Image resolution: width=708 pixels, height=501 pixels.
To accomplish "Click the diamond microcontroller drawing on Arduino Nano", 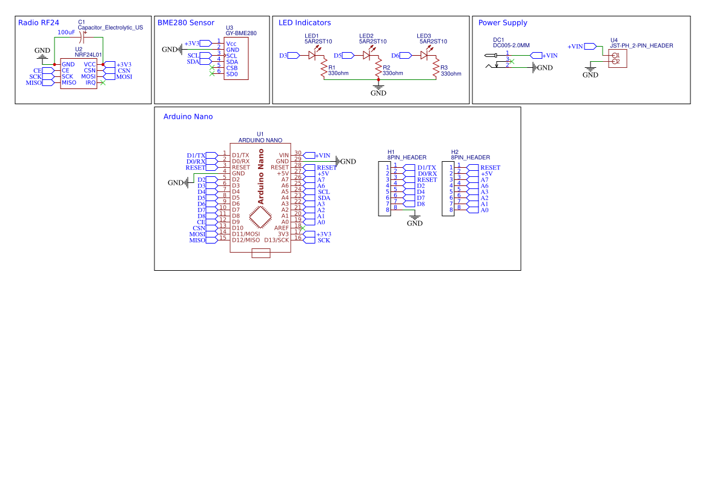I will tap(260, 217).
